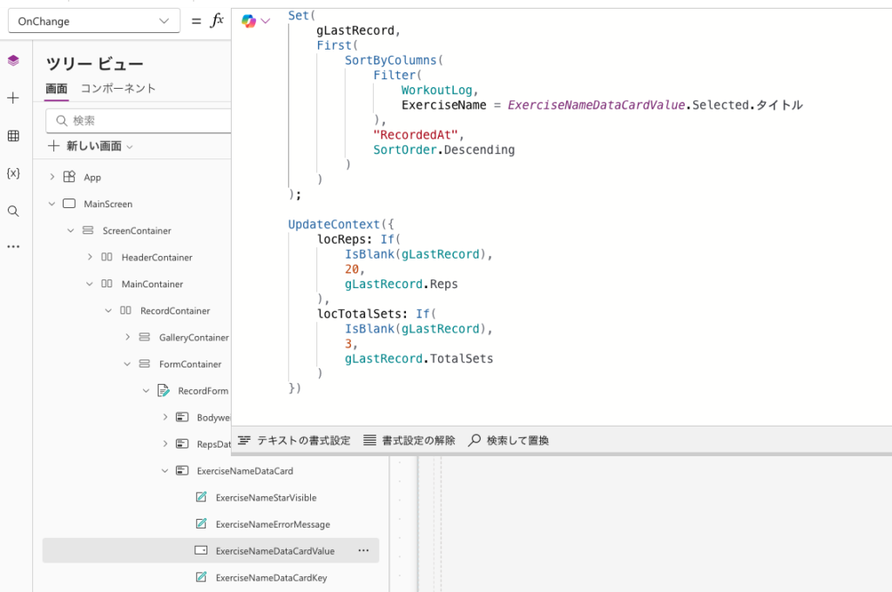
Task: Click the "RecordedAt" string in formula
Action: point(416,135)
